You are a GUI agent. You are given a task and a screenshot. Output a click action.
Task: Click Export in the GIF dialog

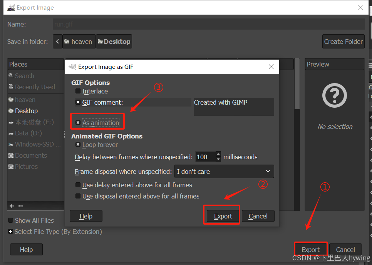pyautogui.click(x=223, y=216)
